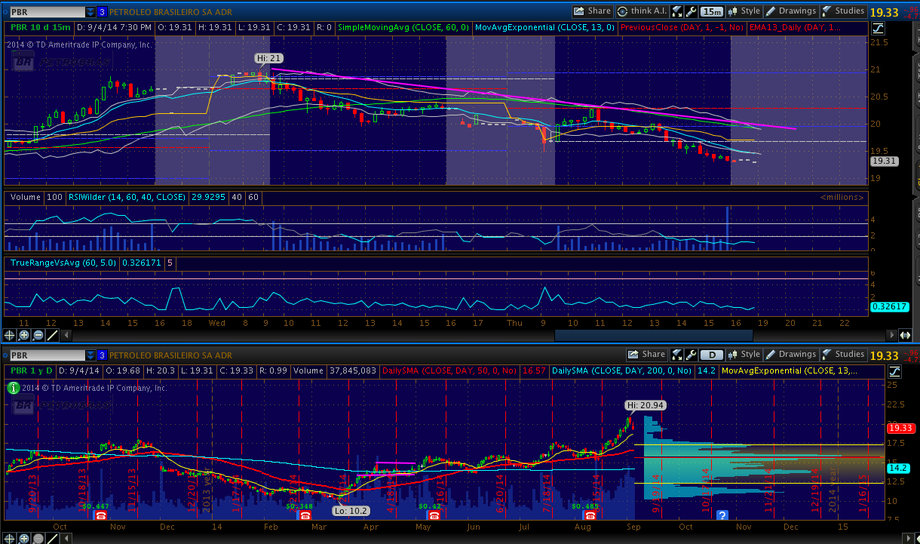Click the green info icon on lower chart
This screenshot has width=920, height=544.
pos(13,388)
